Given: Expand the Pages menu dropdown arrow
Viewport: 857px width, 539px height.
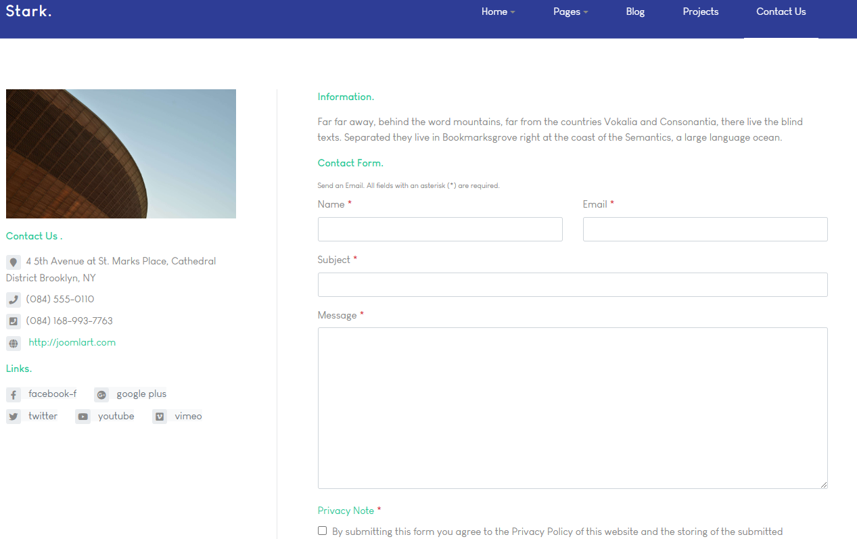Looking at the screenshot, I should (586, 12).
